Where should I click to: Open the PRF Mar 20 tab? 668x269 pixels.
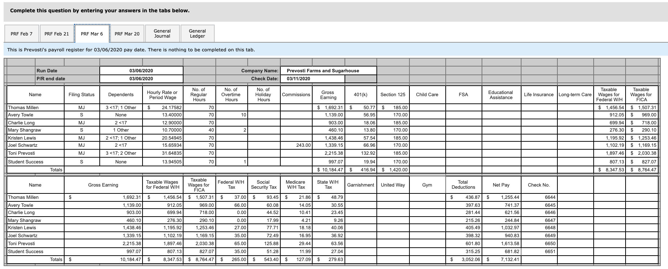click(x=127, y=34)
